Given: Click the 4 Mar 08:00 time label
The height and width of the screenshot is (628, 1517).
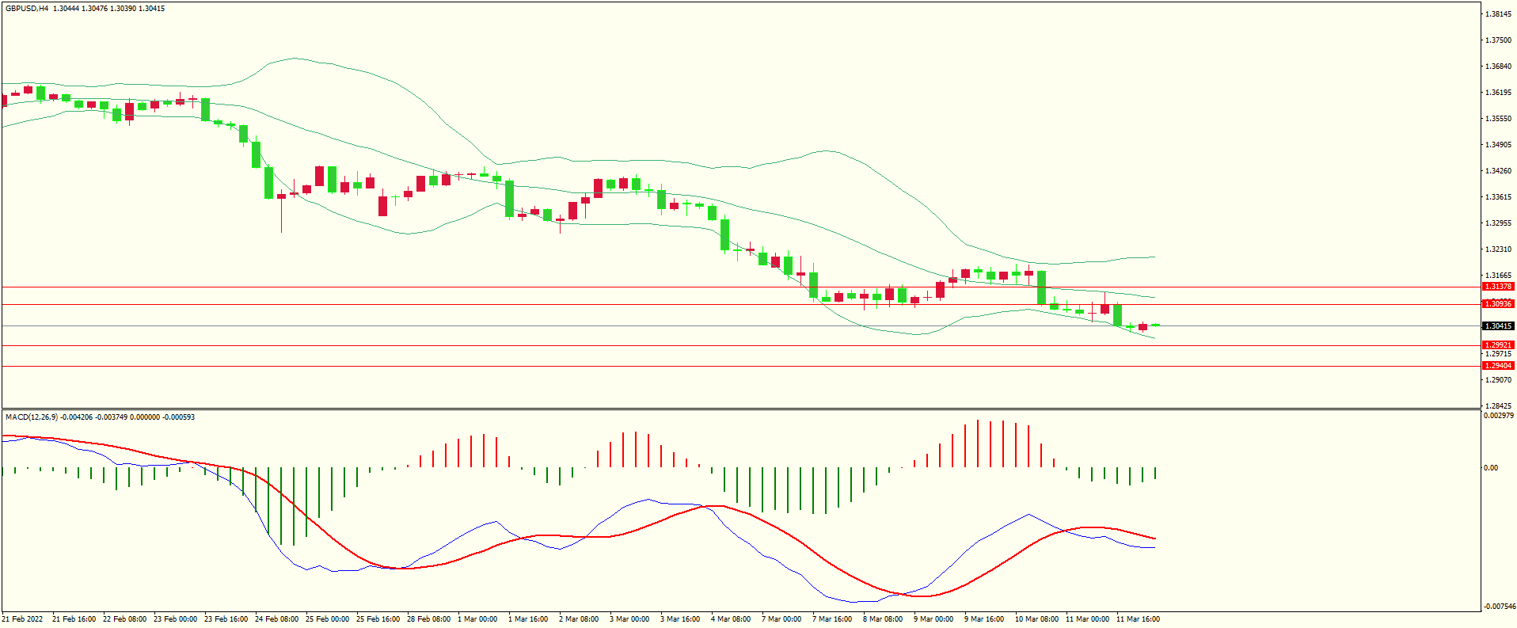Looking at the screenshot, I should coord(730,619).
